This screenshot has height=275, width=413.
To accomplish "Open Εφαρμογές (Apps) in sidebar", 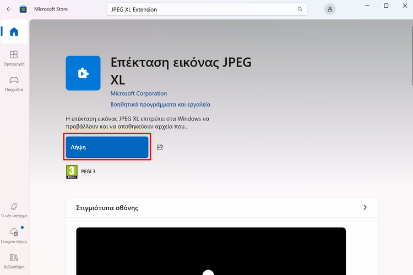I will [14, 58].
